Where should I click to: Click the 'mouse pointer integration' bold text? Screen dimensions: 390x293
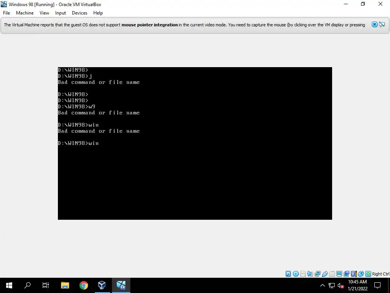coord(149,25)
